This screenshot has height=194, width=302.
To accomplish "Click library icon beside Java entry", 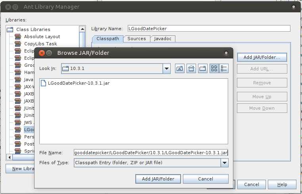I will (18, 80).
